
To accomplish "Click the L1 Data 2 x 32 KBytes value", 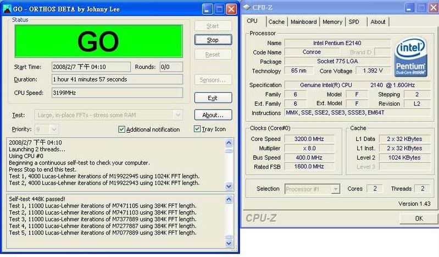I will click(404, 139).
